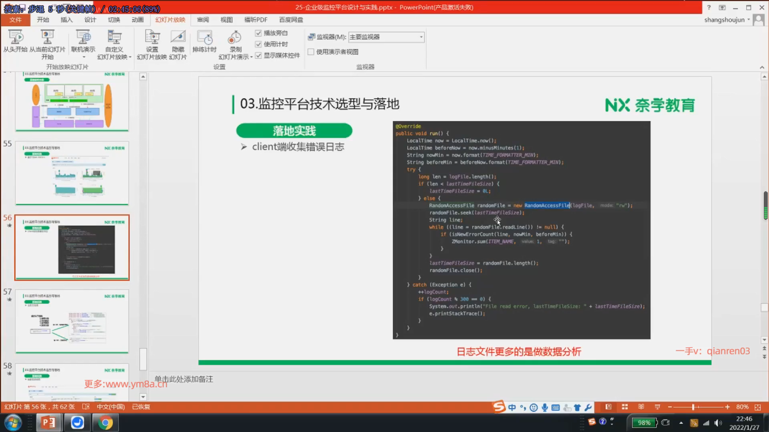Expand 自定义幻灯片放映 dropdown

click(x=130, y=57)
